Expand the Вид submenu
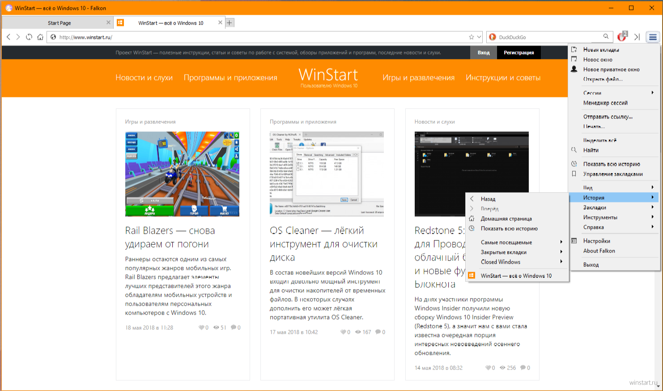This screenshot has width=663, height=391. click(x=615, y=188)
